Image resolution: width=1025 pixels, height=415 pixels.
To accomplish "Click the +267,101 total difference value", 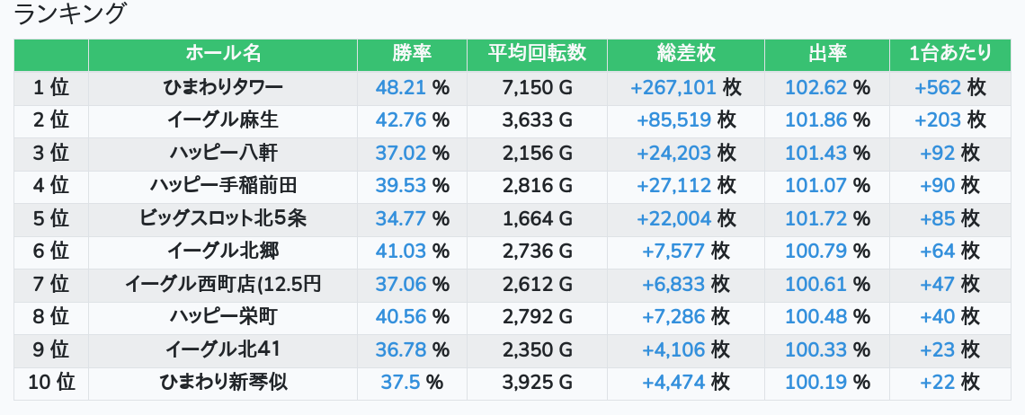I will [673, 87].
